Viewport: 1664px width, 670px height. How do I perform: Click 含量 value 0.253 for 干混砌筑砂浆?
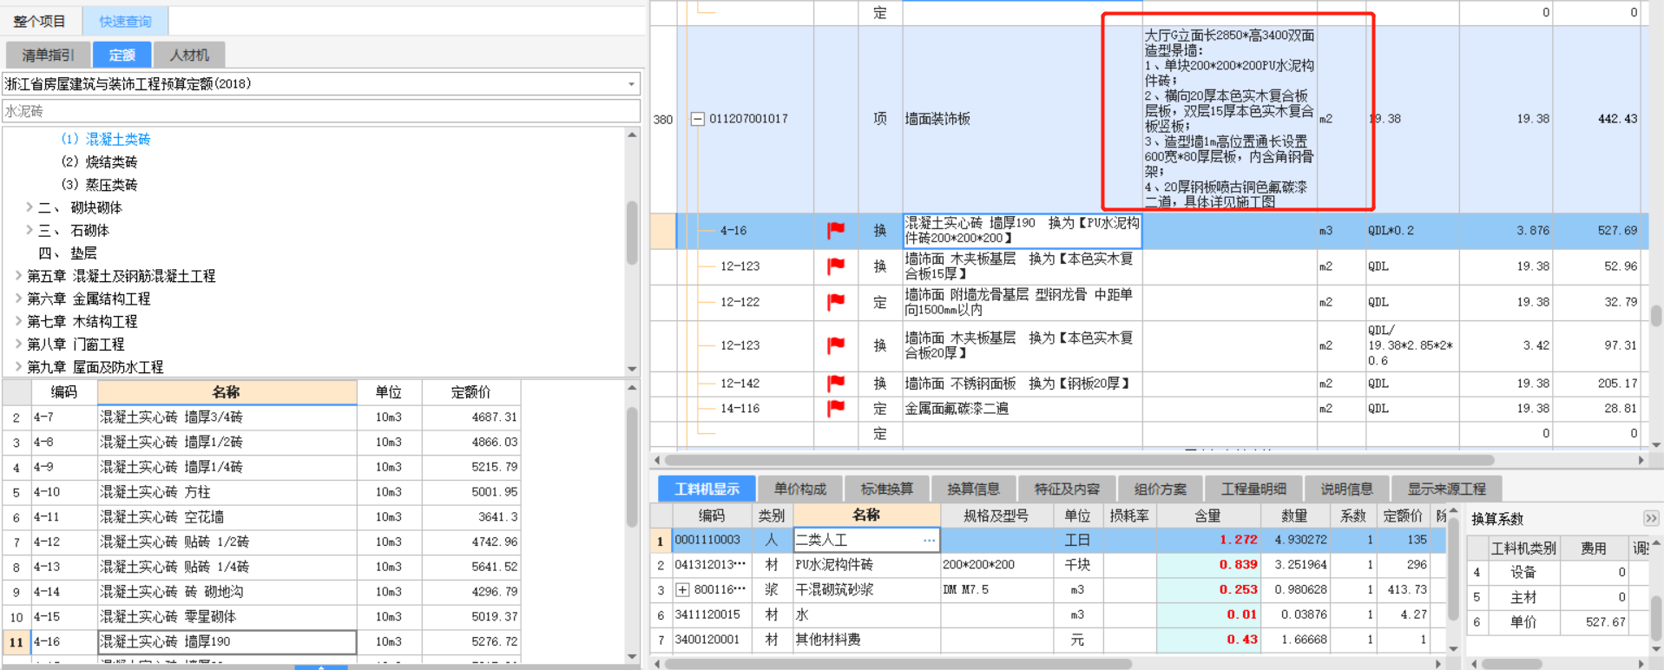[1207, 590]
